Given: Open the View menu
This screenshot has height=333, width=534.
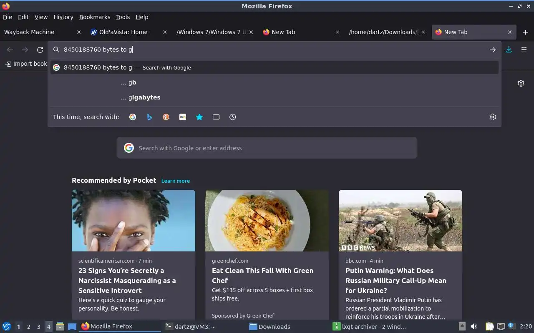Looking at the screenshot, I should pos(41,17).
